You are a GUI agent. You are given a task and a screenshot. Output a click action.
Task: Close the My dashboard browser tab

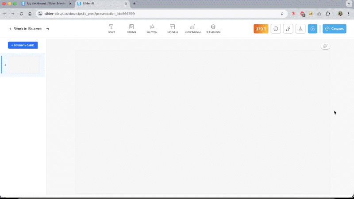pyautogui.click(x=70, y=4)
